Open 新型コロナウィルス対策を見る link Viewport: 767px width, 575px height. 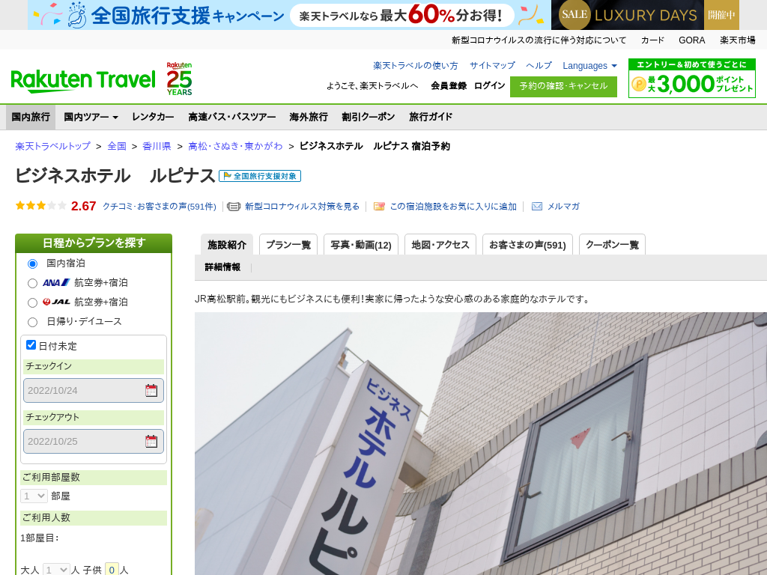point(302,207)
